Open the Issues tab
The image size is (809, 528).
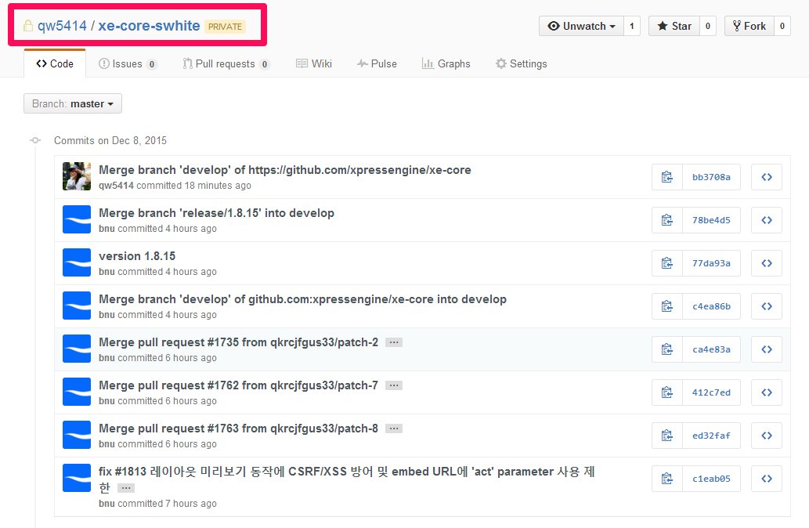tap(128, 63)
